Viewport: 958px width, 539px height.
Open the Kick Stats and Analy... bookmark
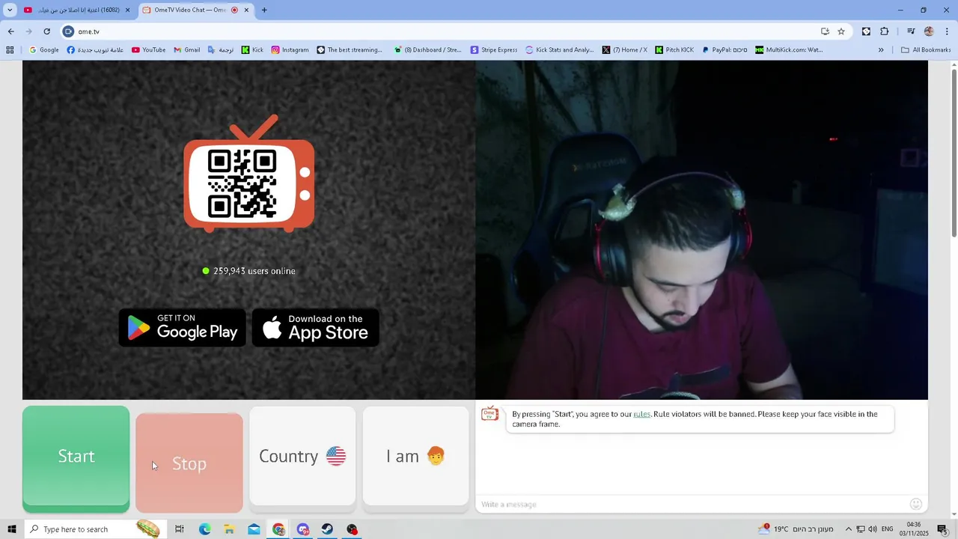[560, 50]
